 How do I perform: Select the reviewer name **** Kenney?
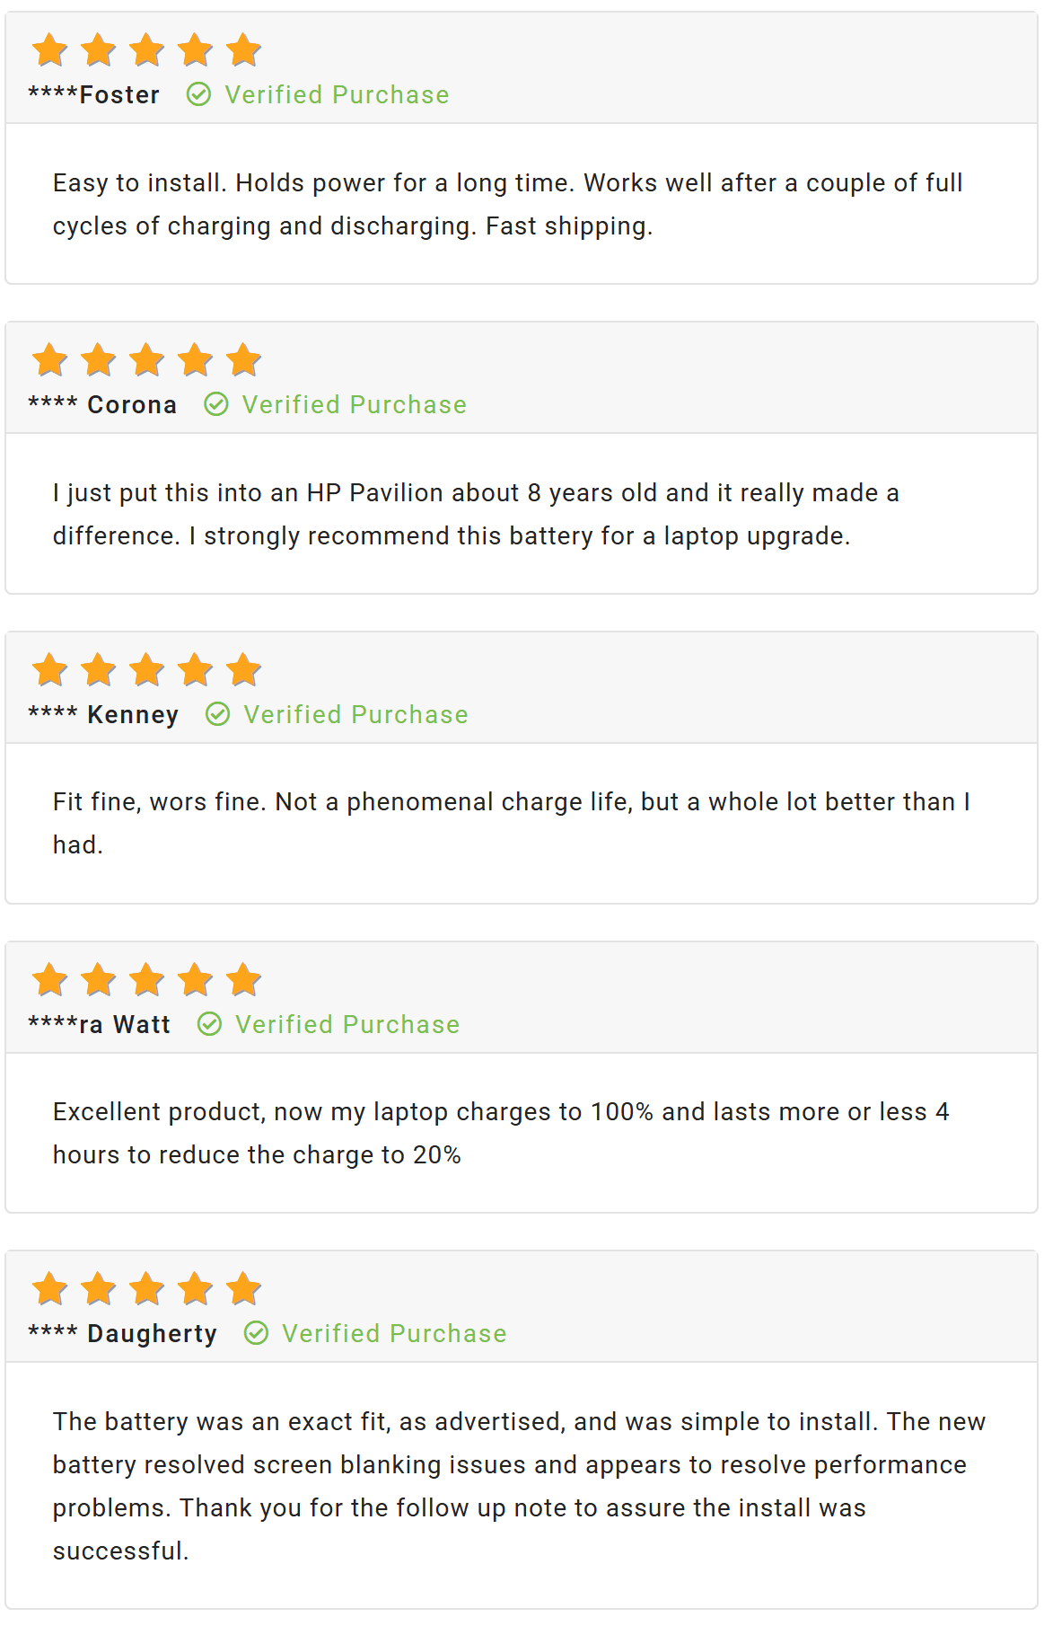pyautogui.click(x=103, y=714)
